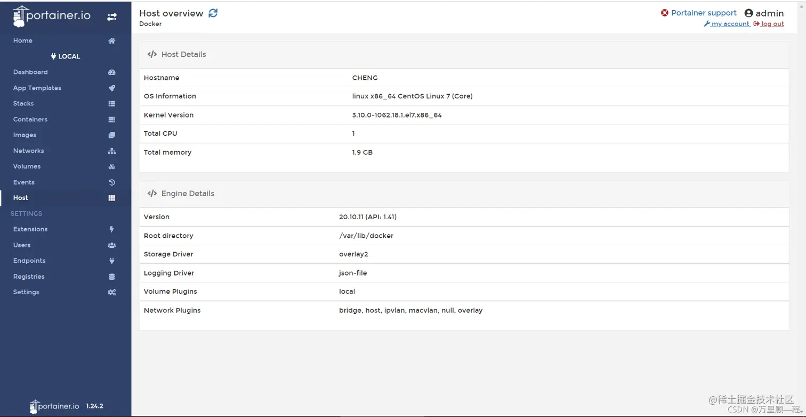
Task: Click the App Templates rocket icon
Action: pyautogui.click(x=111, y=88)
